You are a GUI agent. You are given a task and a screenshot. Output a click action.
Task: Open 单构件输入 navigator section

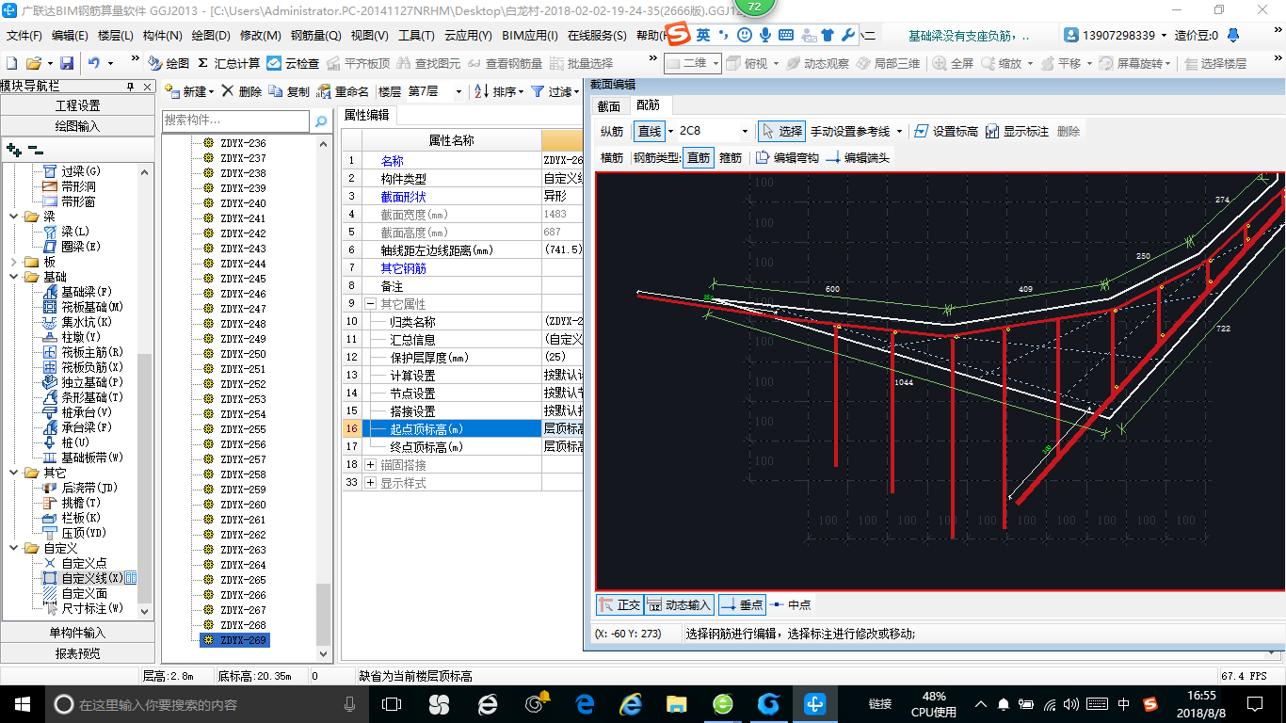(x=77, y=633)
